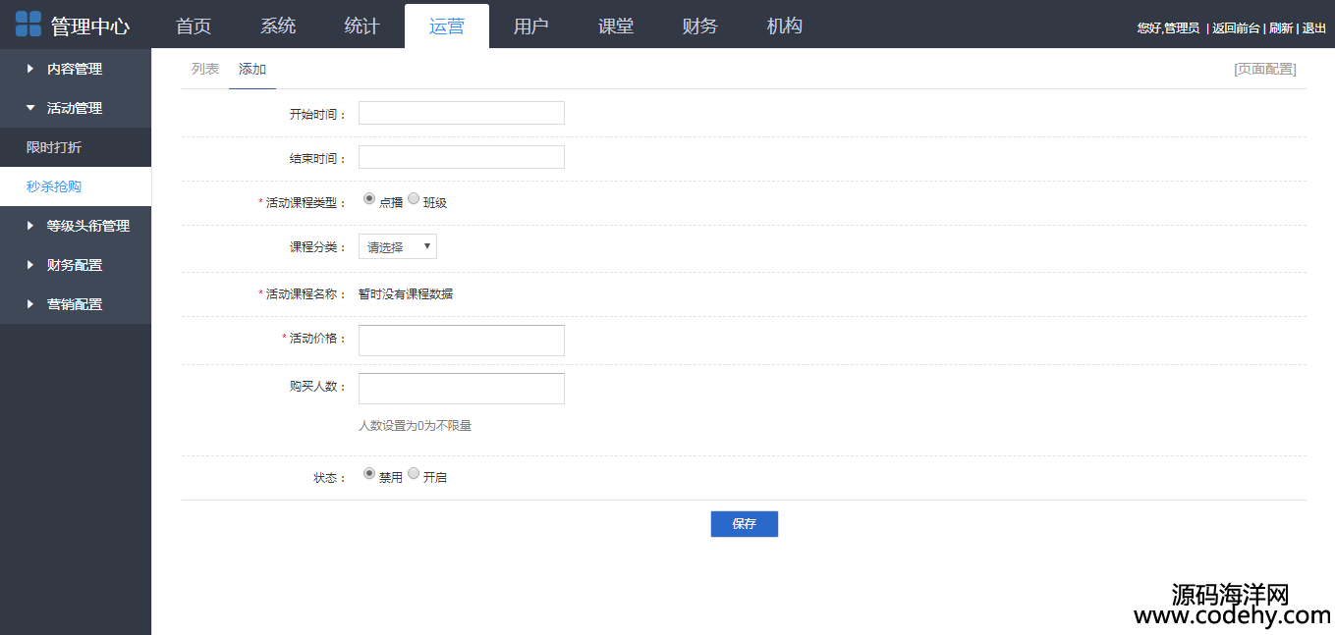Expand the 等级头衔管理 arrow
Screen dimensions: 1335x635
[30, 226]
